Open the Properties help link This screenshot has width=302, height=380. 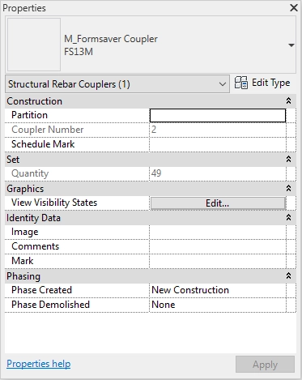pyautogui.click(x=39, y=364)
